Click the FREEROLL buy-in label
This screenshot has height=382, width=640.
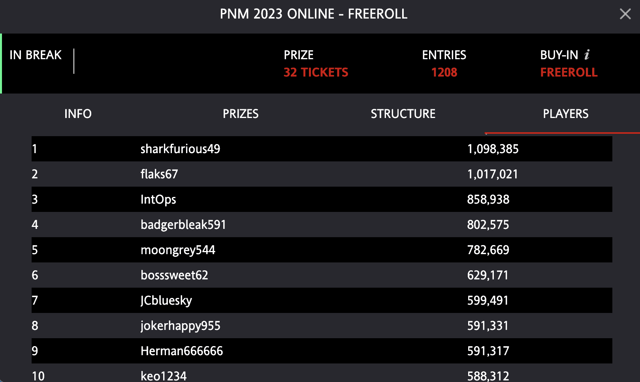pyautogui.click(x=569, y=72)
